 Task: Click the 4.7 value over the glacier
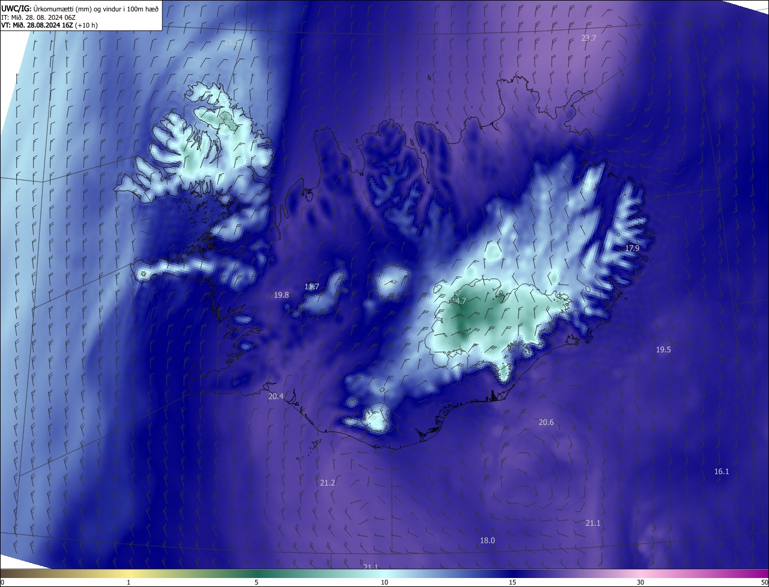pos(461,301)
